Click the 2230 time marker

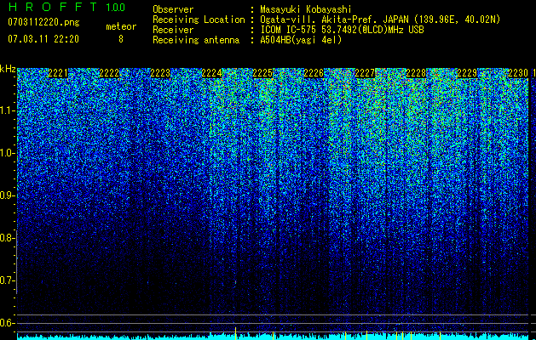tap(518, 73)
